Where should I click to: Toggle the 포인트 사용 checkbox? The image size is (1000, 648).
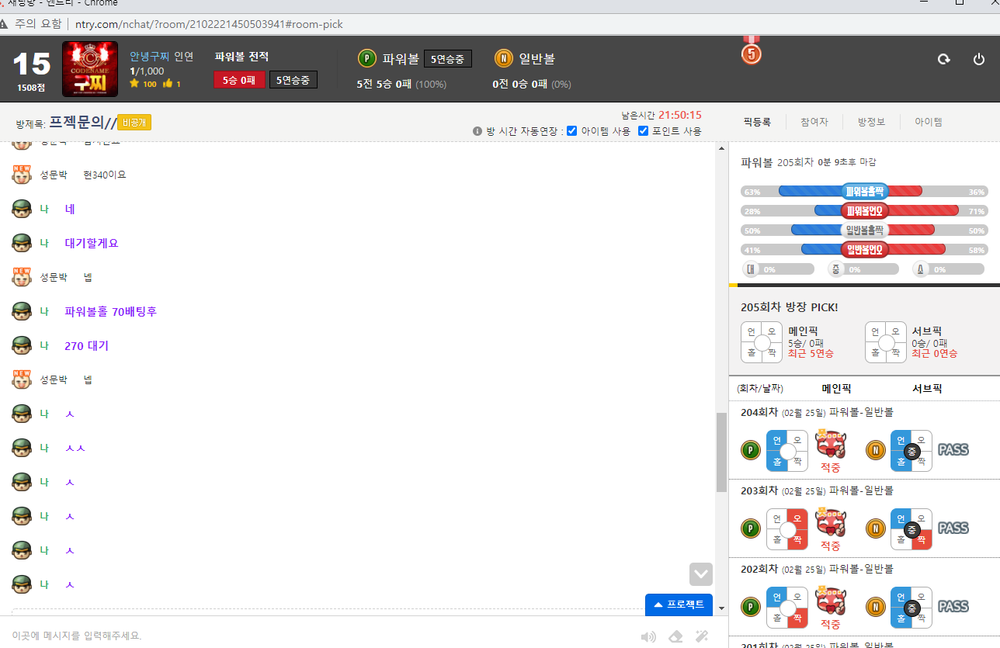(643, 130)
